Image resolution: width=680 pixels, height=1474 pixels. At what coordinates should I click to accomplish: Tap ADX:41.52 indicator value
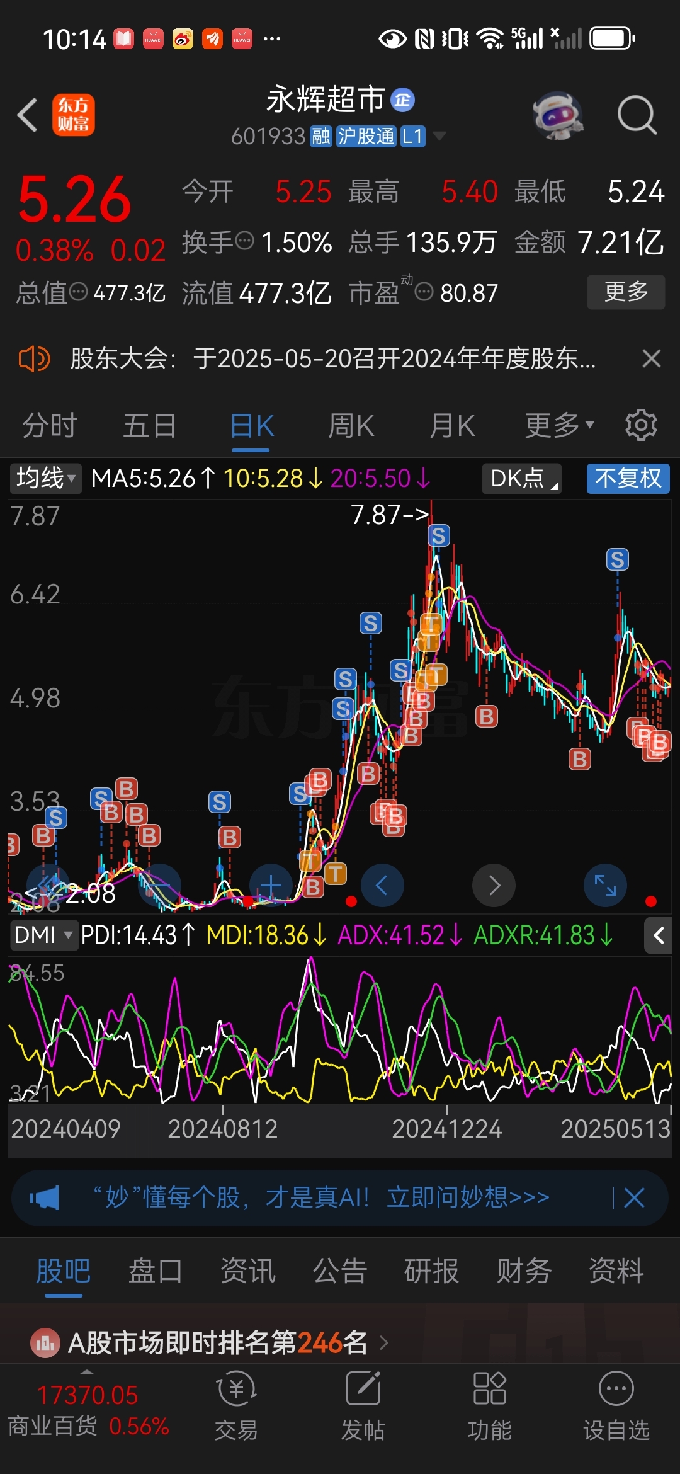400,935
